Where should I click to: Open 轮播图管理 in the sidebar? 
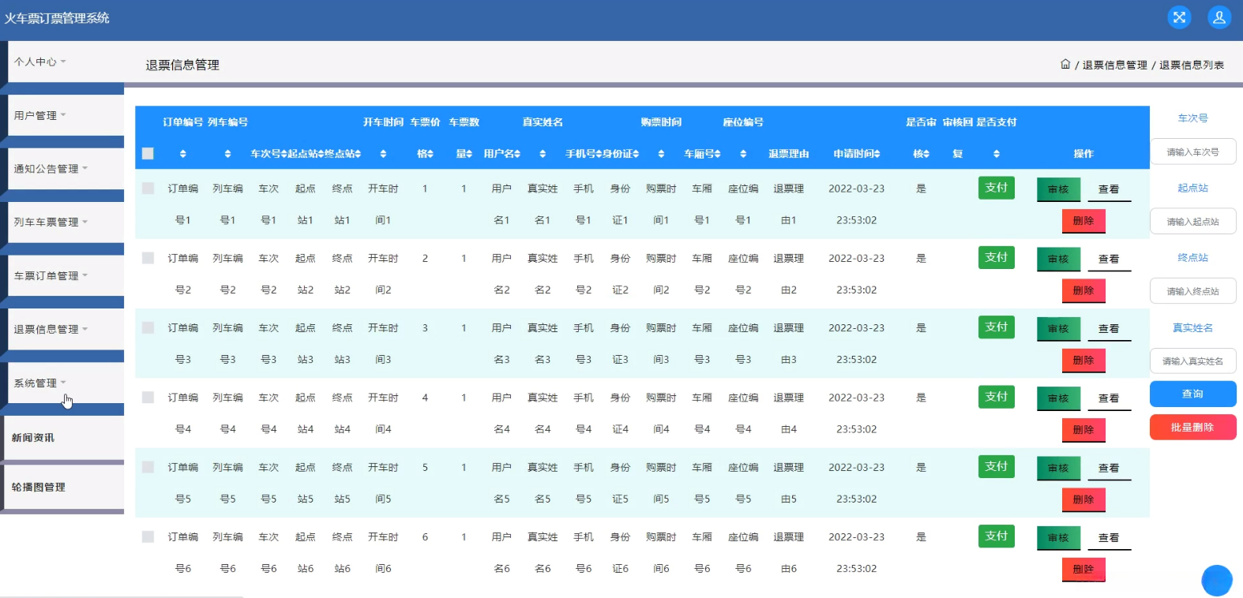(x=39, y=488)
